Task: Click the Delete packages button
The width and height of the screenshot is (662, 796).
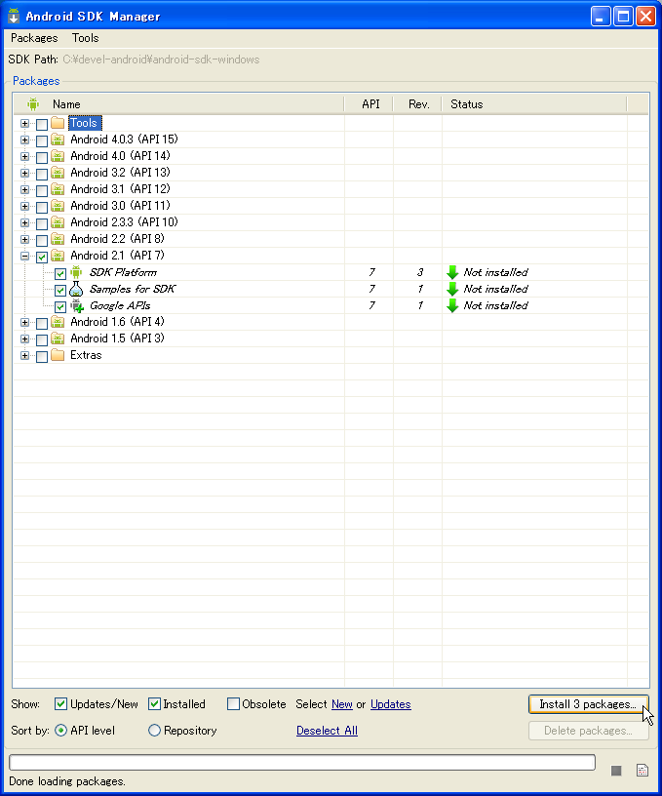Action: pyautogui.click(x=589, y=731)
